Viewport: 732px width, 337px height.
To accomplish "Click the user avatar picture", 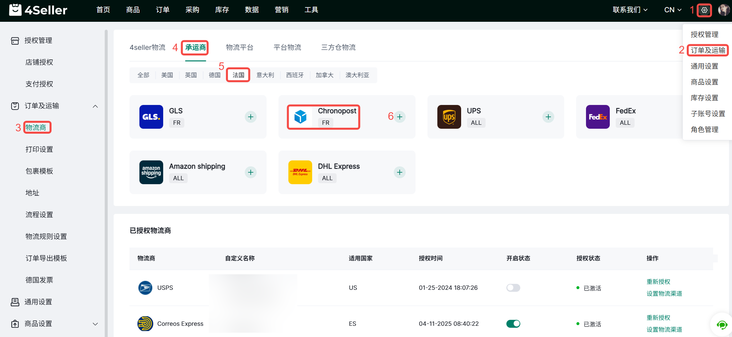I will tap(724, 10).
